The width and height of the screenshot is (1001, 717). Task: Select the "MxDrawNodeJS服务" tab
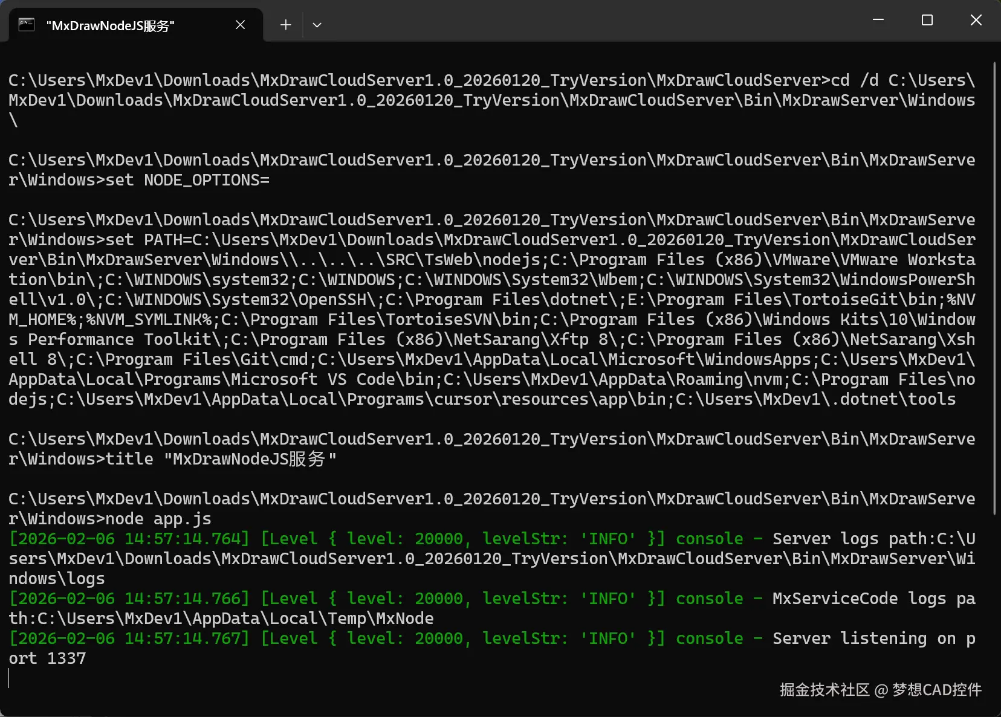coord(136,25)
